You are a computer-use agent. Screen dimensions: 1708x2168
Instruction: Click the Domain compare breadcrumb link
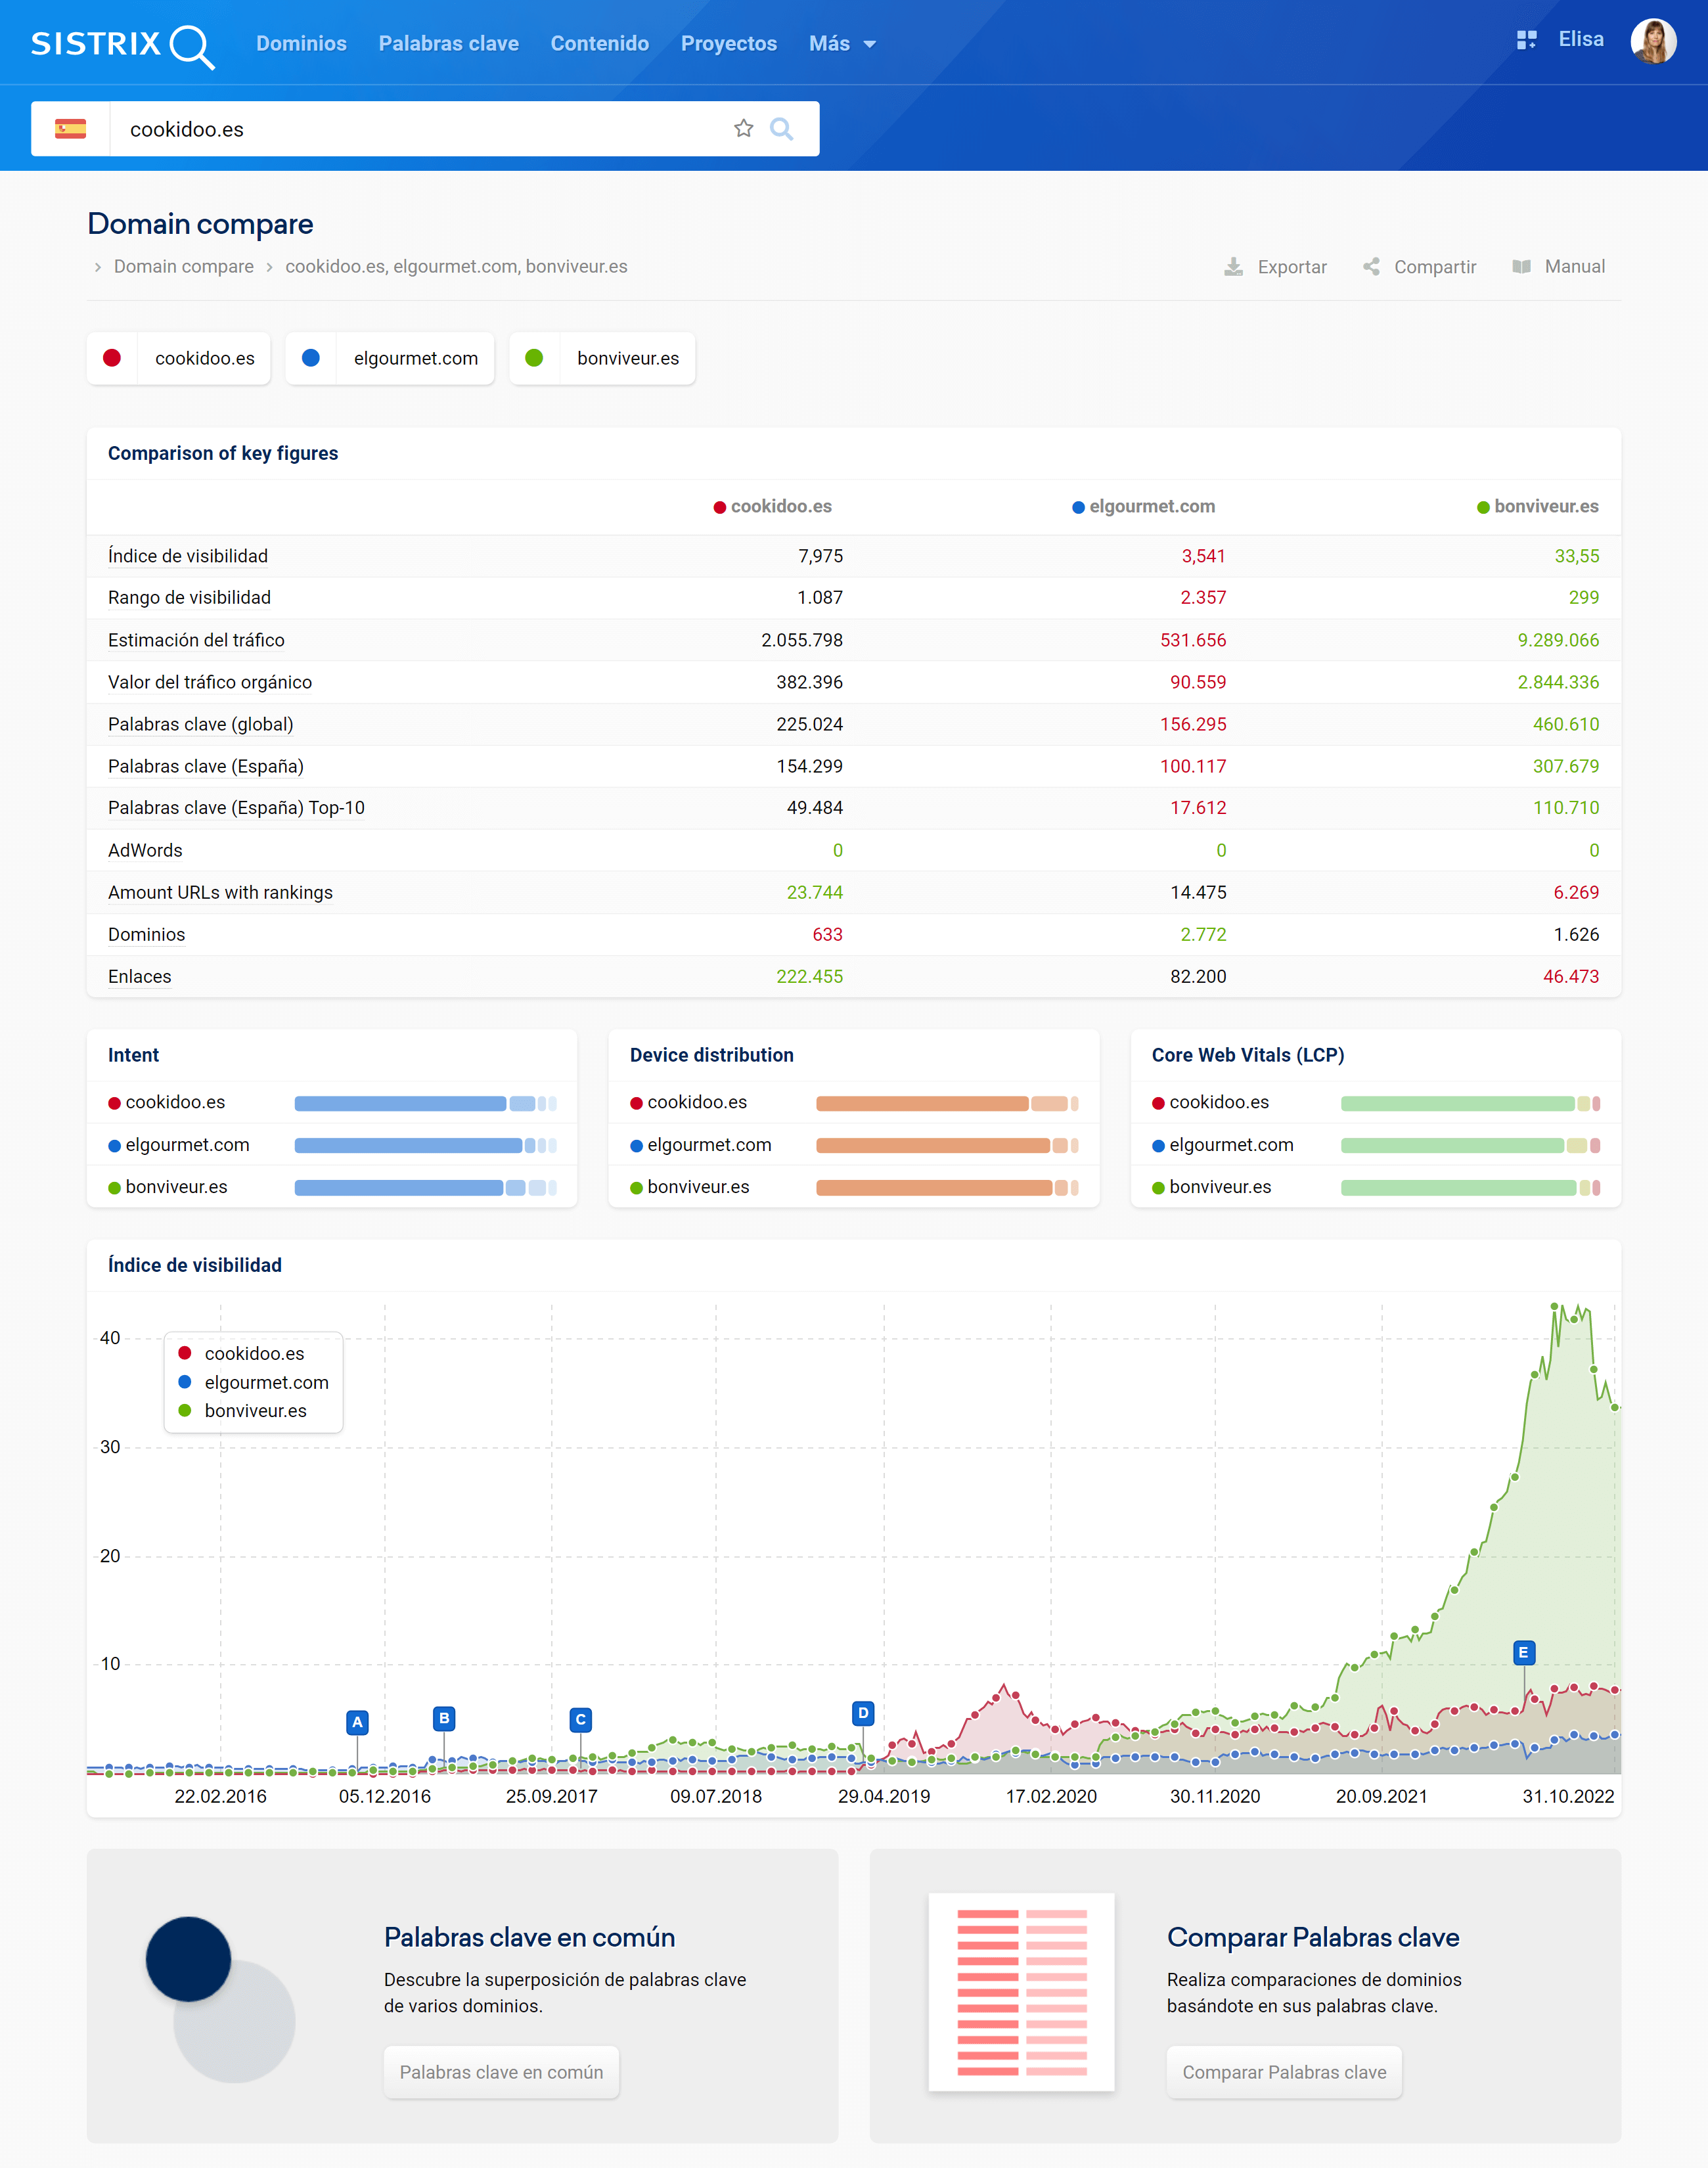pyautogui.click(x=183, y=267)
